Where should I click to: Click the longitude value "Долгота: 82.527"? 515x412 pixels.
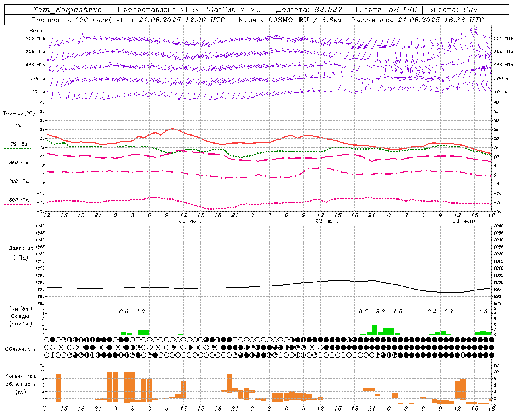(309, 10)
